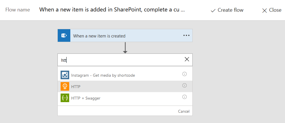Cancel the action search panel
This screenshot has height=123, width=285.
(184, 111)
